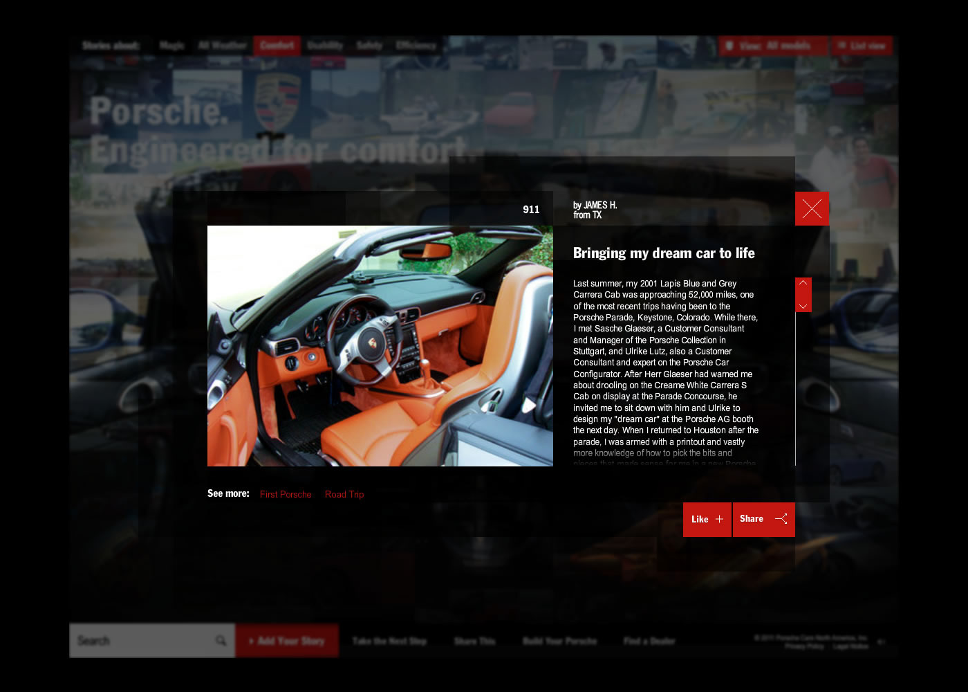The width and height of the screenshot is (968, 692).
Task: Open 'Build Your Porsche' footer link
Action: (x=559, y=641)
